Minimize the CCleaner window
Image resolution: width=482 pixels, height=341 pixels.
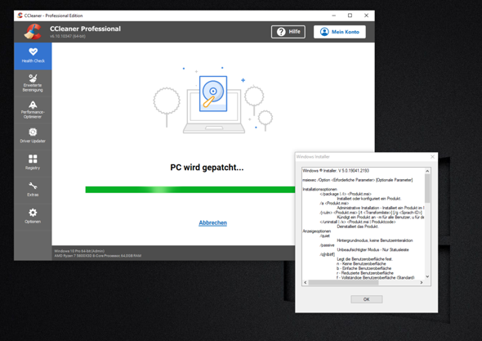[334, 16]
